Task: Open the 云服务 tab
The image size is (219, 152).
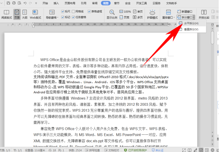Action: (x=156, y=3)
